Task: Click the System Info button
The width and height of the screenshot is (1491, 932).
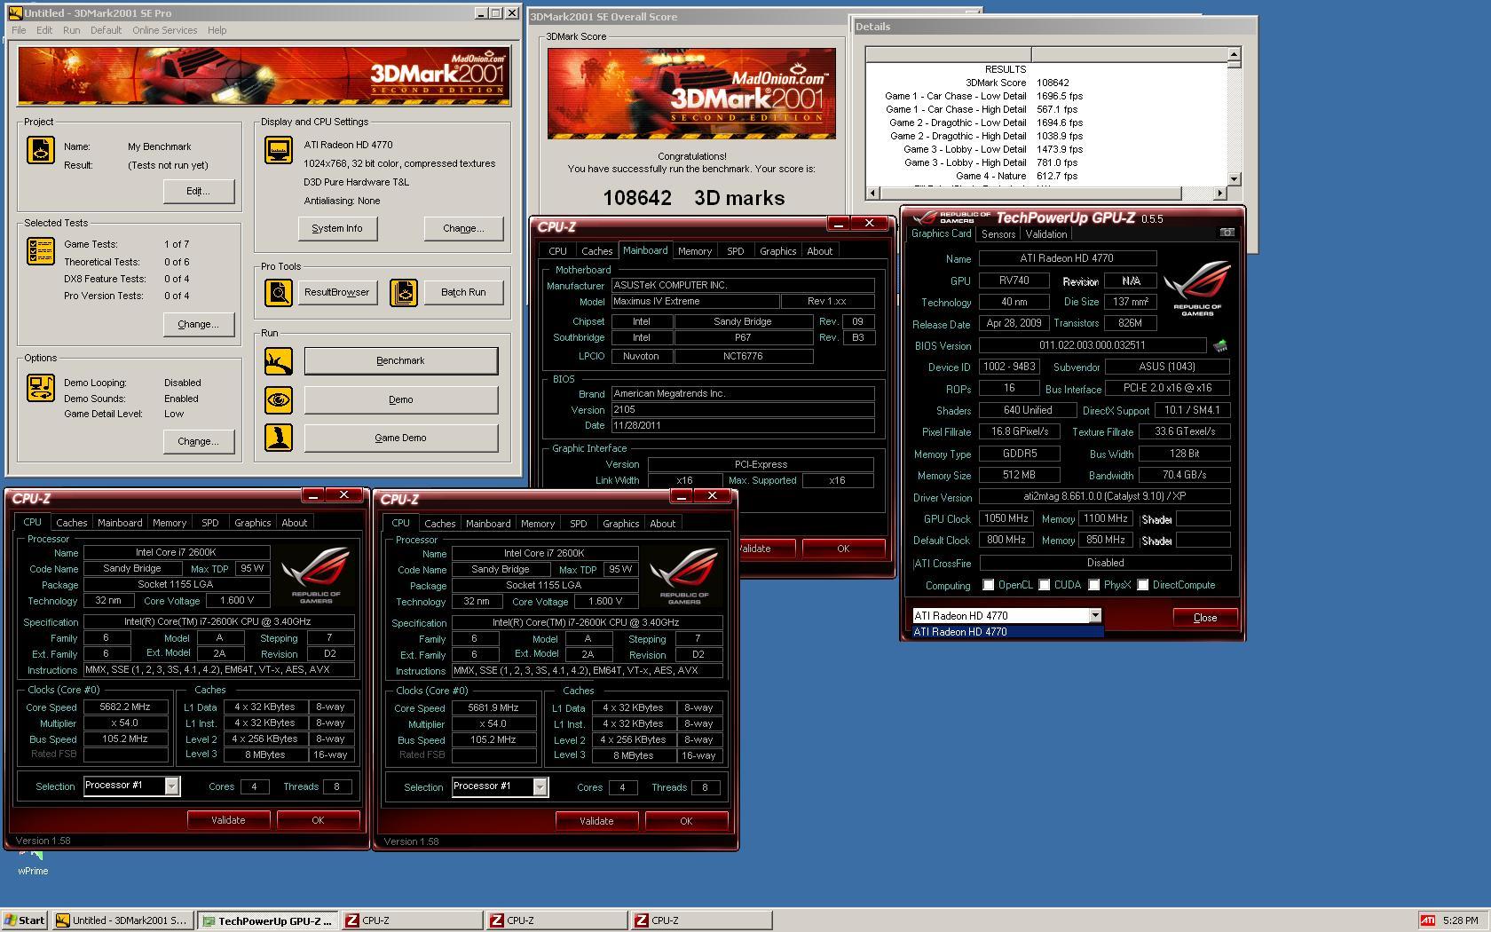Action: pyautogui.click(x=337, y=228)
